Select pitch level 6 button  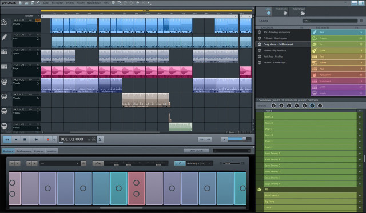tap(312, 106)
